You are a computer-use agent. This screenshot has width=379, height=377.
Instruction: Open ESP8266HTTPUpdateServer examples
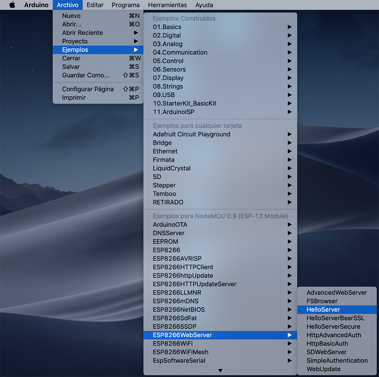point(220,284)
